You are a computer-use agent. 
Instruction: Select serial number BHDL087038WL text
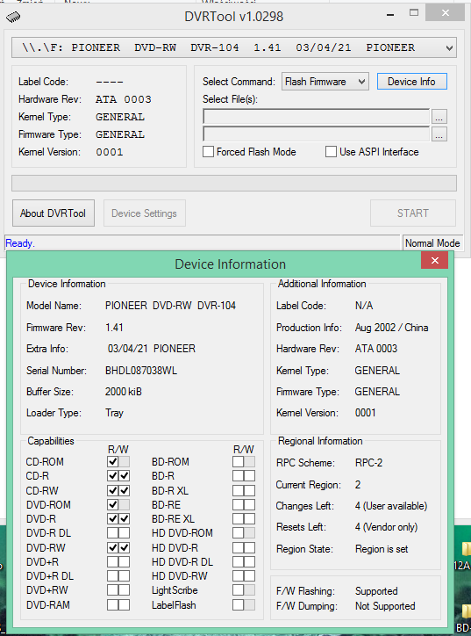(141, 371)
